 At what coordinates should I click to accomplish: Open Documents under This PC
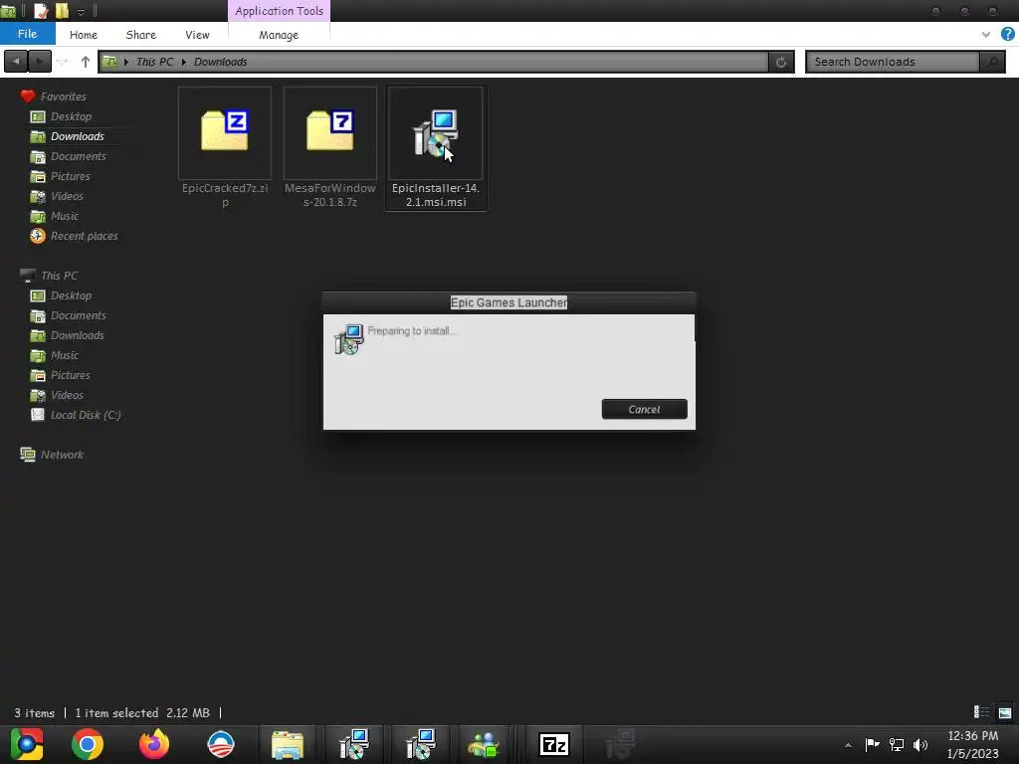[x=78, y=315]
